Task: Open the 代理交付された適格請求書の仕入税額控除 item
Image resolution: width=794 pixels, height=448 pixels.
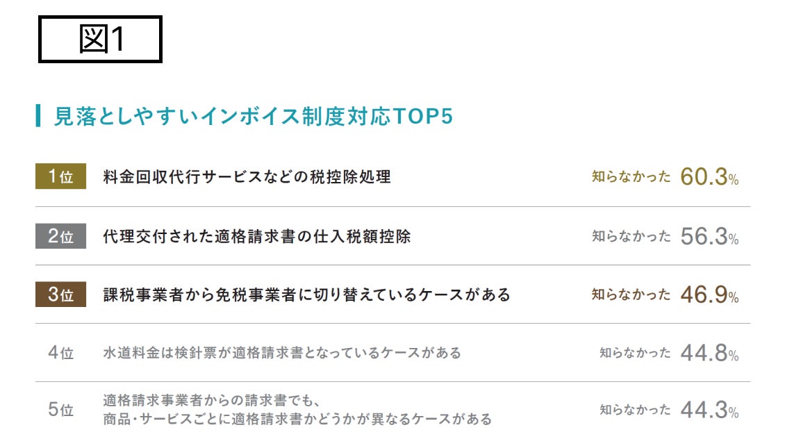Action: point(256,236)
